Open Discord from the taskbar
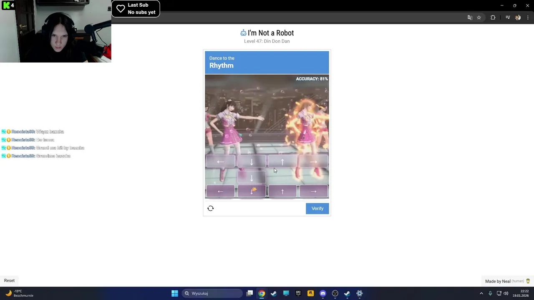Viewport: 534px width, 300px height. coord(322,293)
